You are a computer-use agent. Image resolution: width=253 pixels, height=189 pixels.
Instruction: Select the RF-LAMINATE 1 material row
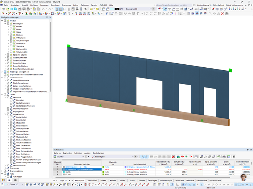coord(82,170)
